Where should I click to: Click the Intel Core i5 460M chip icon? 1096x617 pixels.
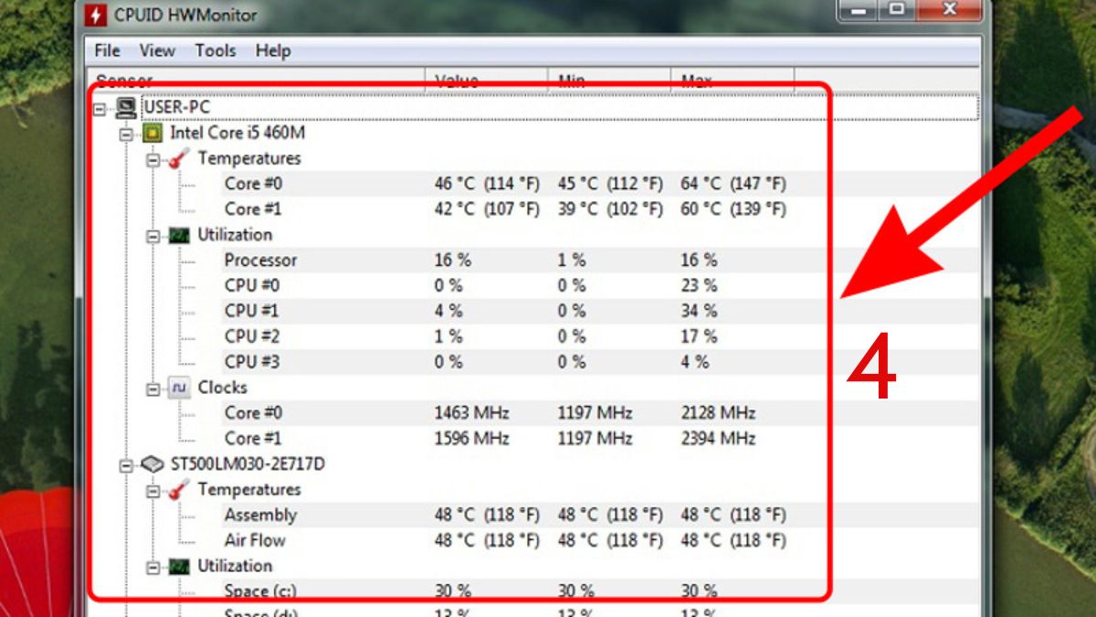coord(153,133)
